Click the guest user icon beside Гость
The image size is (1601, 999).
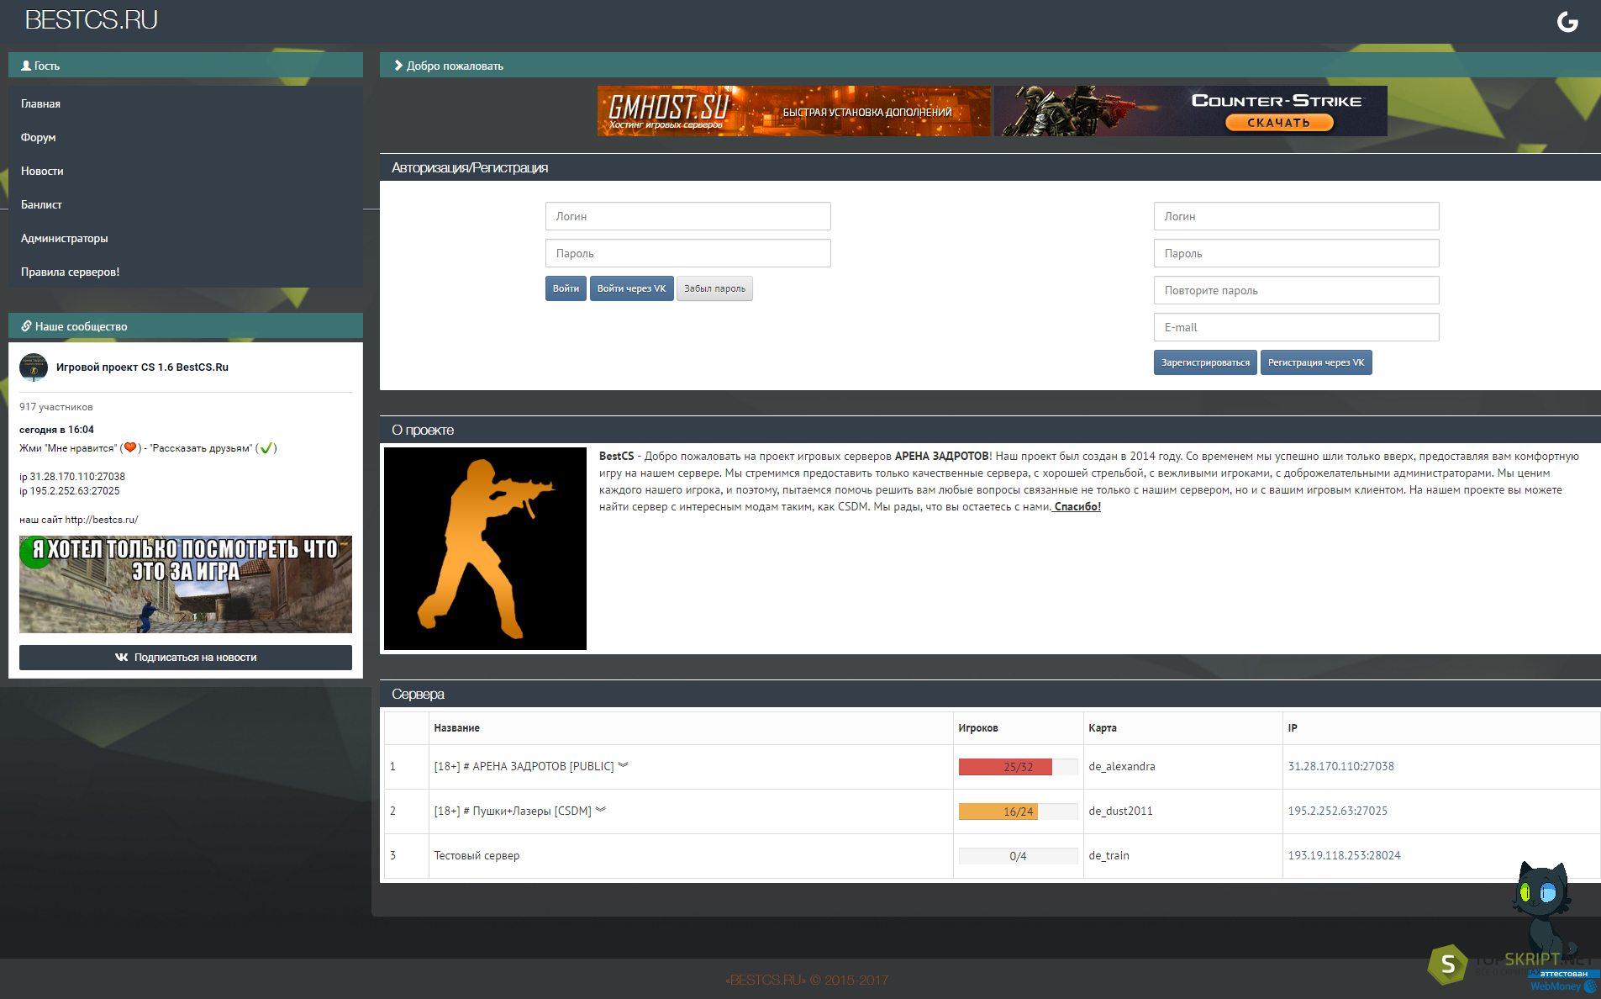click(x=26, y=66)
